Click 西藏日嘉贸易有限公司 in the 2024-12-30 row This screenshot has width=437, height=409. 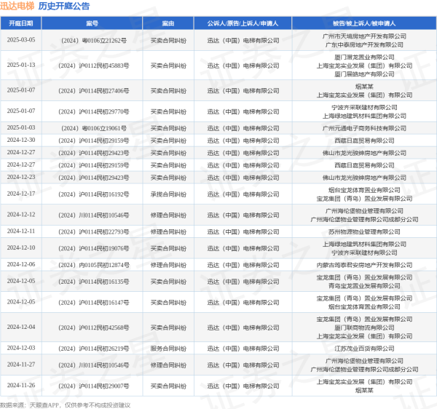tap(364, 141)
